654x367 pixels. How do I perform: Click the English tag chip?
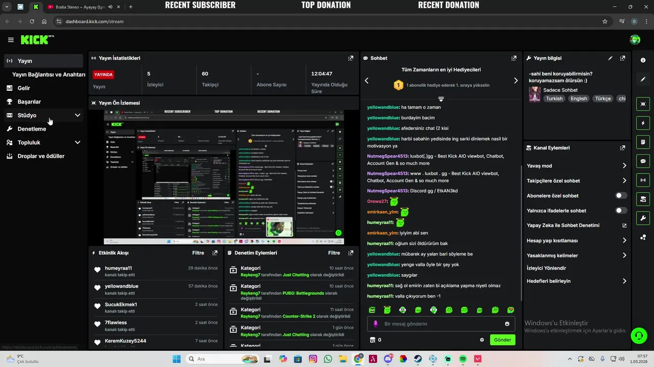click(x=579, y=99)
